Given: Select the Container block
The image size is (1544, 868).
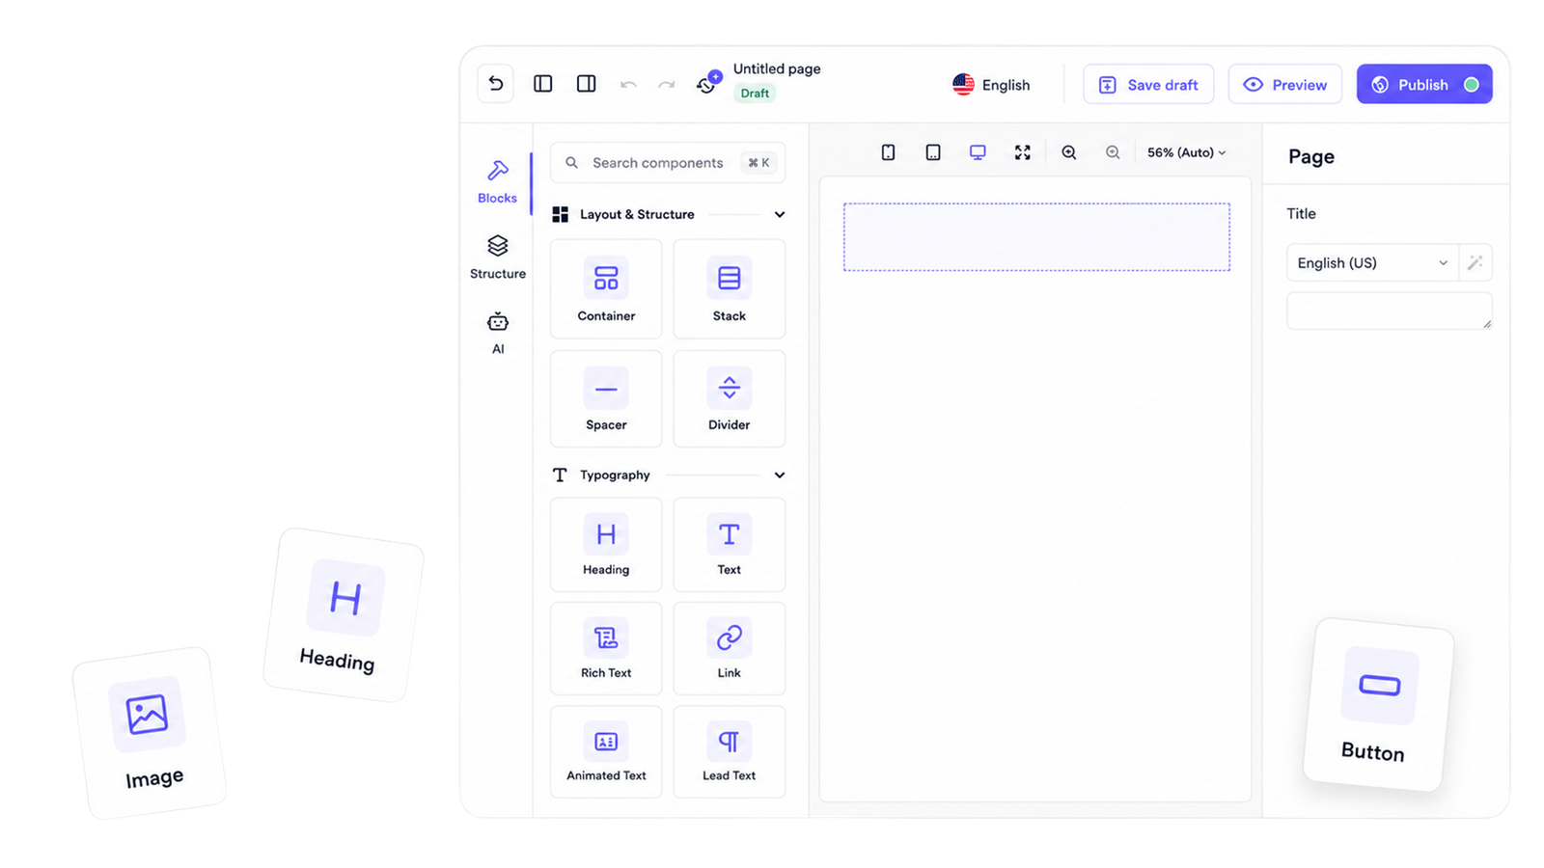Looking at the screenshot, I should click(606, 289).
